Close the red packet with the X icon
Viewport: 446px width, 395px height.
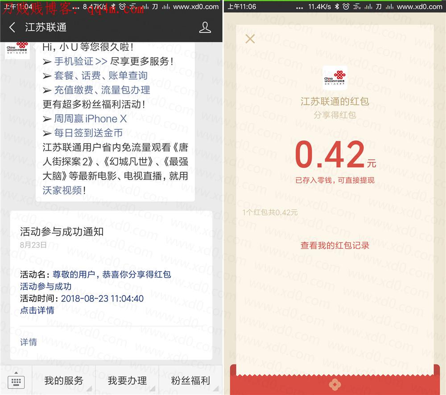coord(250,39)
